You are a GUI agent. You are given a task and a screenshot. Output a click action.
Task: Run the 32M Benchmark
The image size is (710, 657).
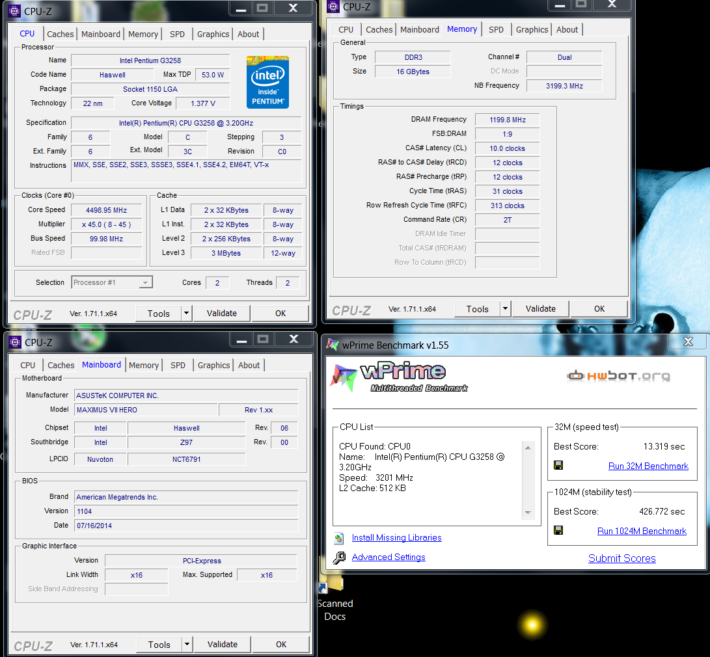pyautogui.click(x=648, y=466)
